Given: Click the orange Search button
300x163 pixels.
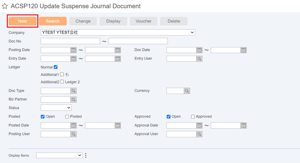Looking at the screenshot, I should pyautogui.click(x=53, y=21).
